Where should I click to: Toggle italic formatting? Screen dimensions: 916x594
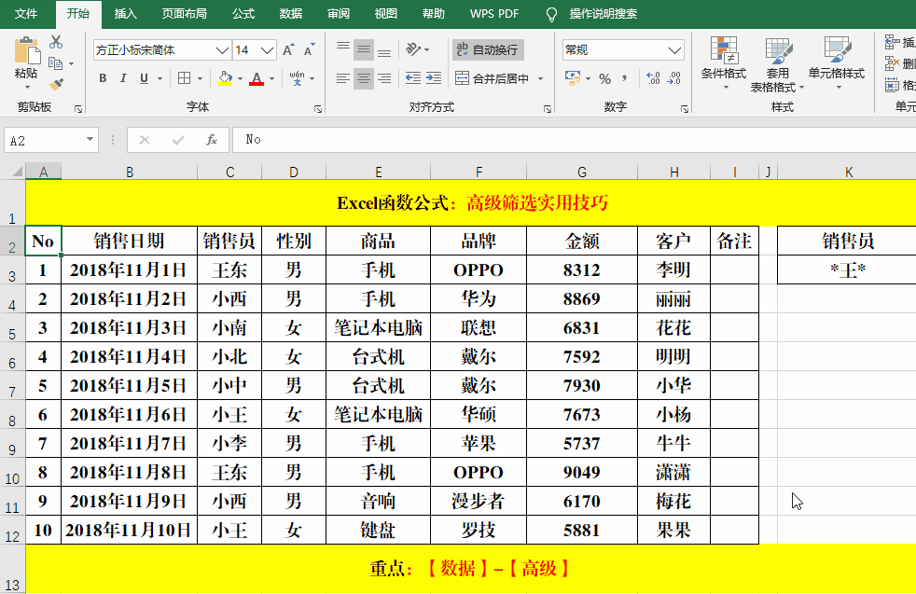tap(122, 78)
